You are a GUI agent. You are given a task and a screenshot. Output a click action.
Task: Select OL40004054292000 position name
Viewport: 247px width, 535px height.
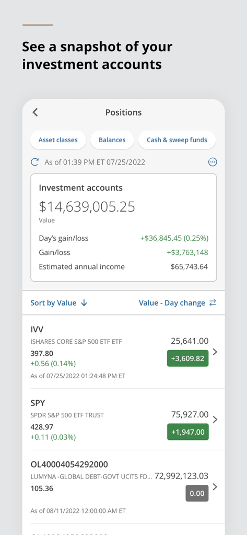click(x=69, y=464)
